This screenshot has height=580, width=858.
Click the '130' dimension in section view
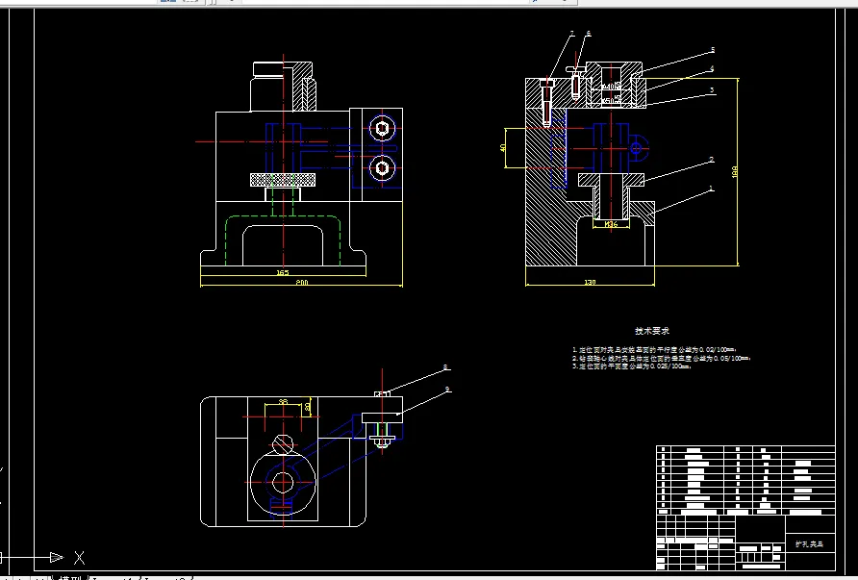[x=590, y=283]
